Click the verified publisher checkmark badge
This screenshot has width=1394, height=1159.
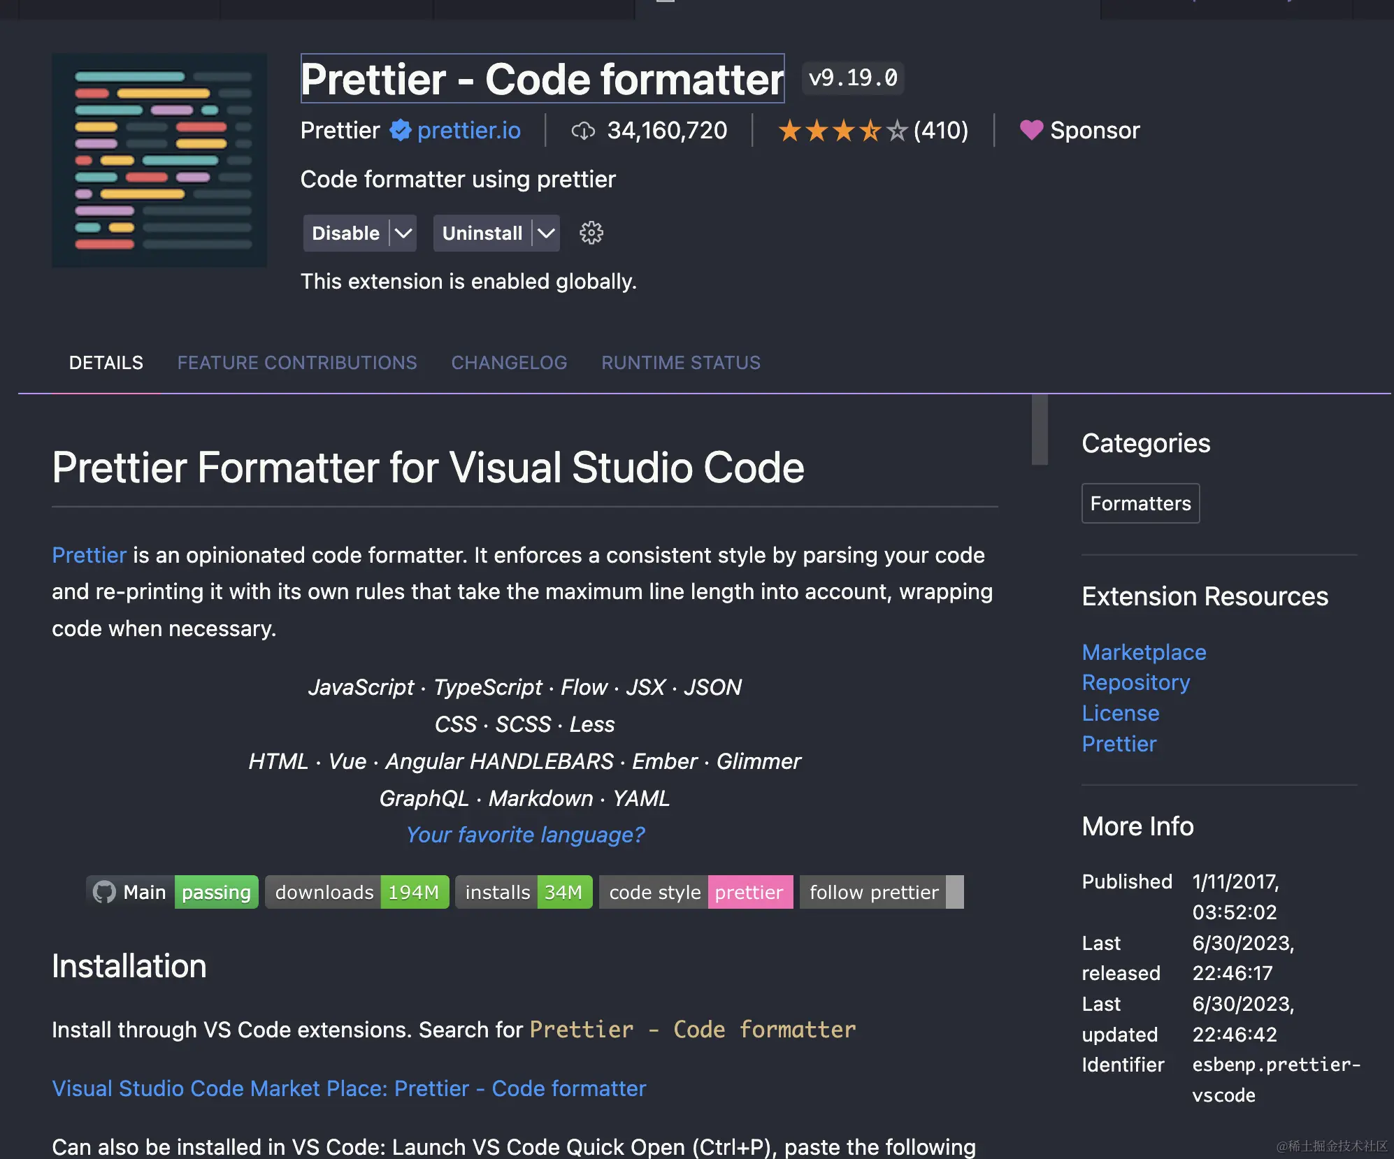click(x=400, y=130)
